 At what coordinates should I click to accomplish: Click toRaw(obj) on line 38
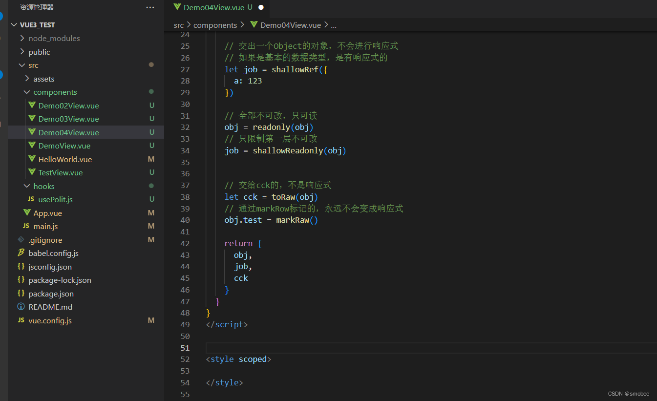295,197
